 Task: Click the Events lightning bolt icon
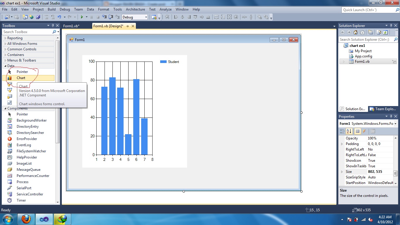point(364,131)
